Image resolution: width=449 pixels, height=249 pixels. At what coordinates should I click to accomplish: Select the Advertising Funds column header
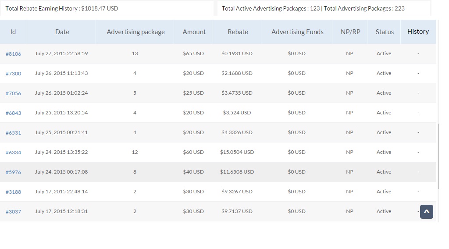point(297,32)
